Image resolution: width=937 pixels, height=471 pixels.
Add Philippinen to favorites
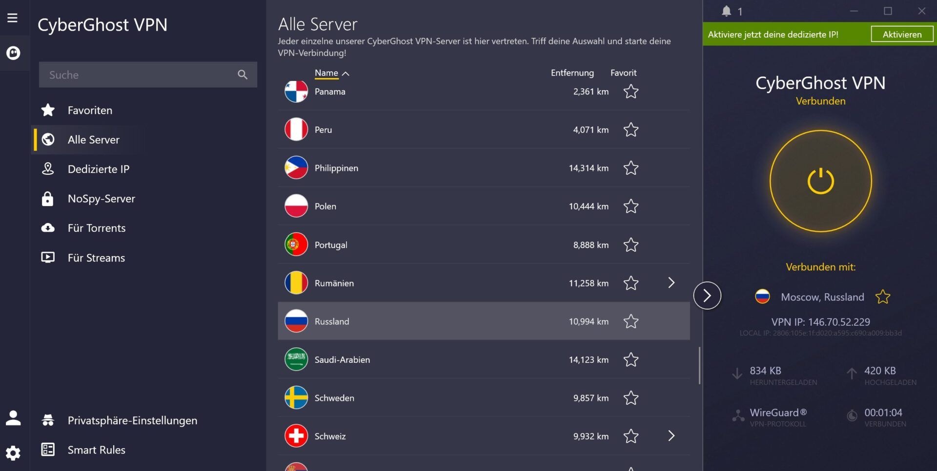(631, 168)
